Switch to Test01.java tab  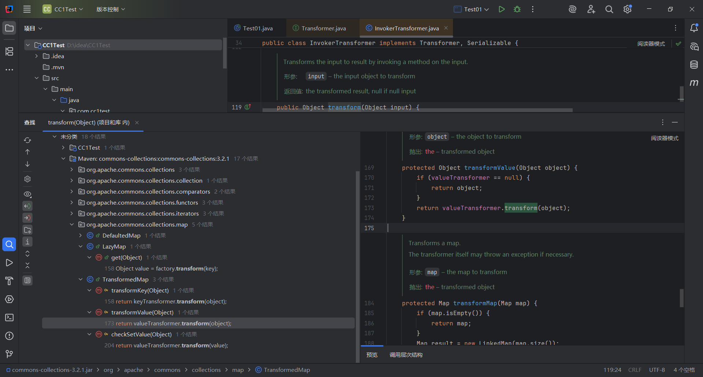tap(254, 28)
